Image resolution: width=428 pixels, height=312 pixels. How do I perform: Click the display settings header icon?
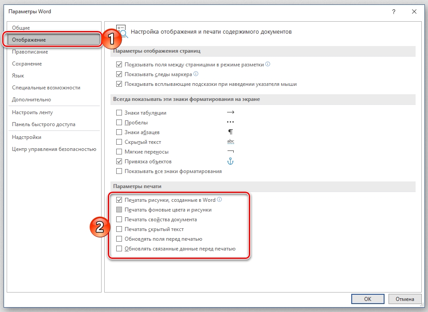click(x=122, y=31)
